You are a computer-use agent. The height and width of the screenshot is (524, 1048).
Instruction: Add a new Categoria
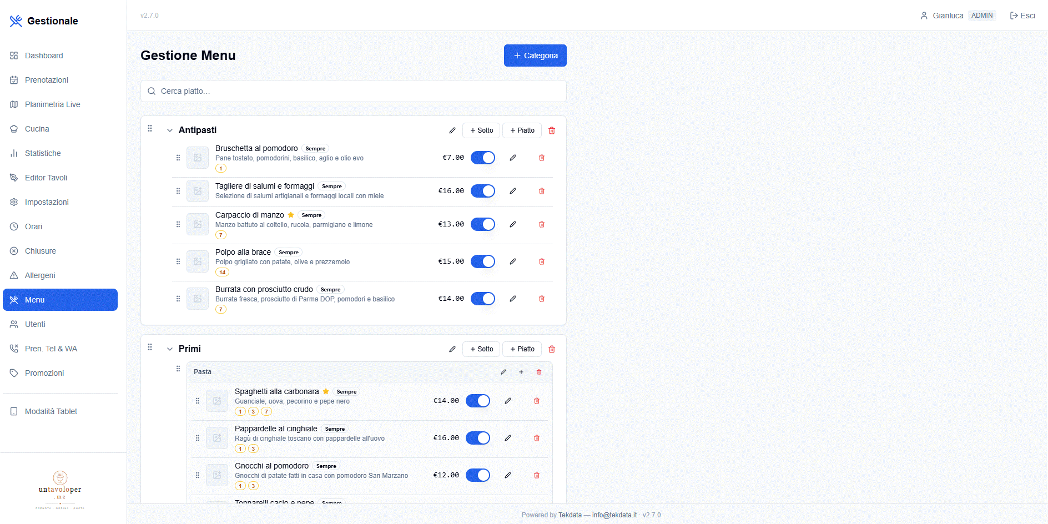535,56
